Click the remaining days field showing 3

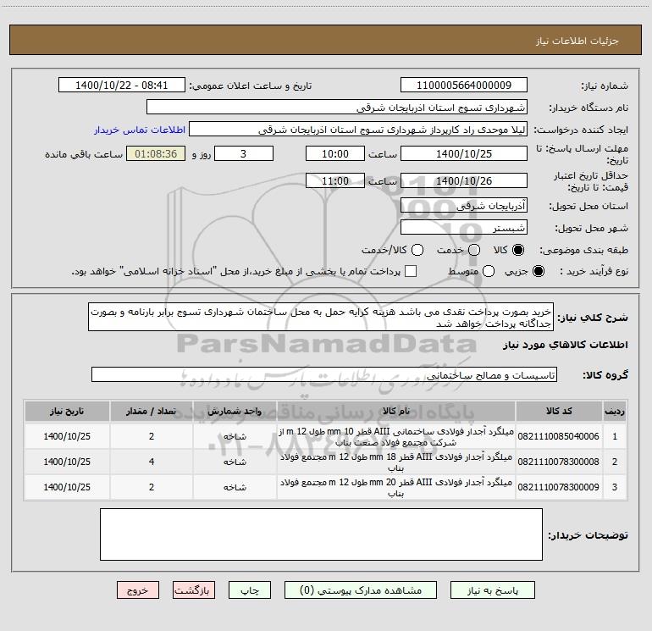(244, 153)
